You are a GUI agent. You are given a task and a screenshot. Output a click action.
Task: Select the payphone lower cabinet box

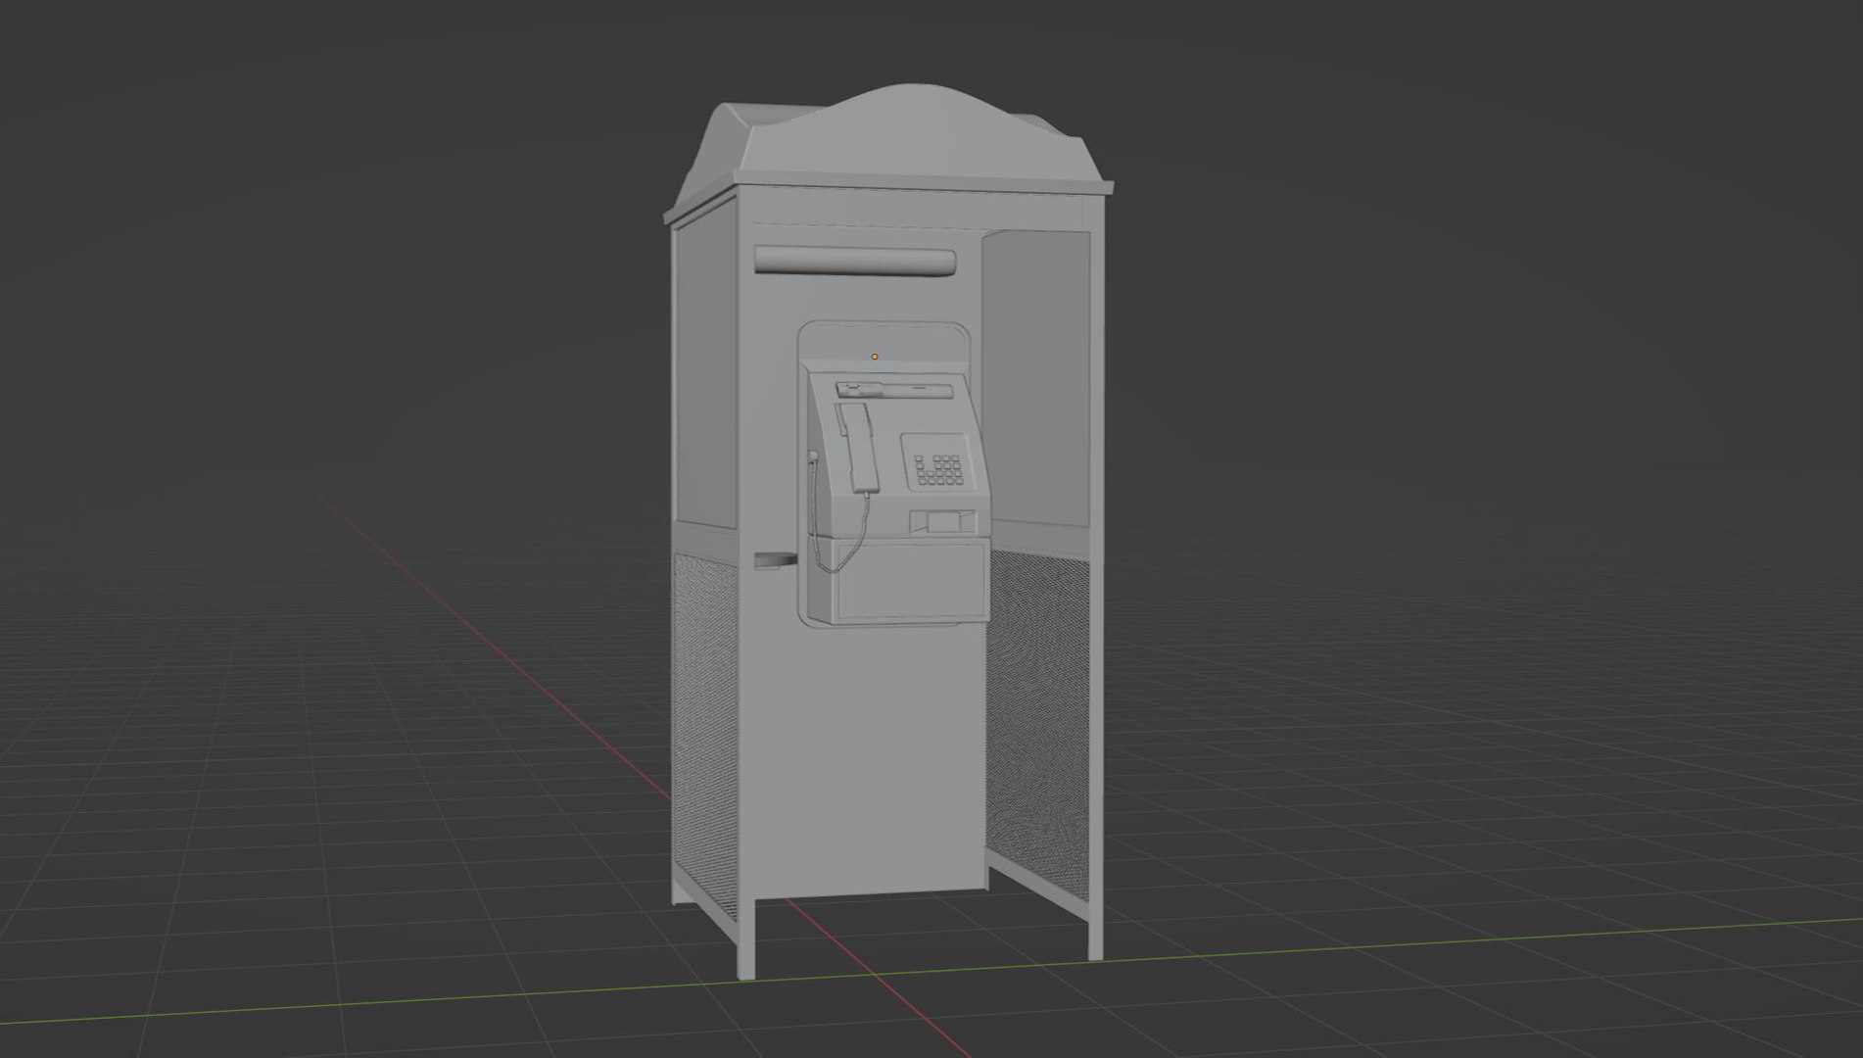coord(899,580)
